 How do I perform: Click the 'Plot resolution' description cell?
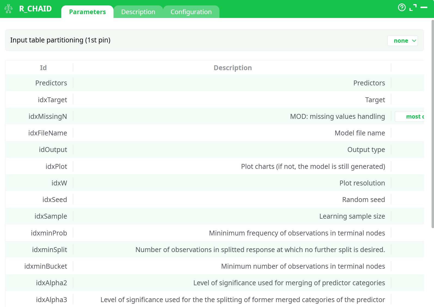pos(362,183)
